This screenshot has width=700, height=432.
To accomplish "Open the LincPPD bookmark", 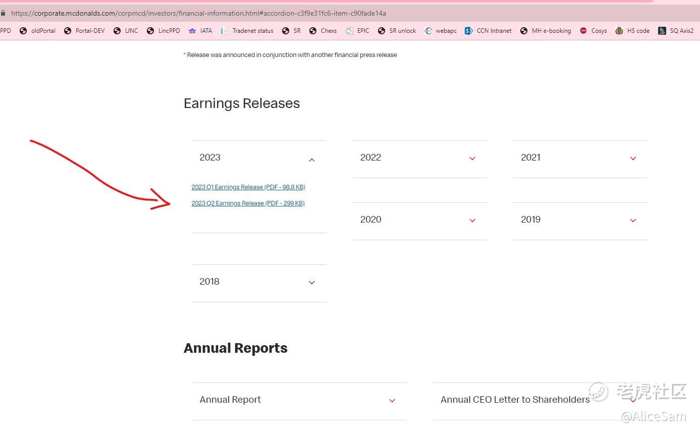I will [x=163, y=31].
